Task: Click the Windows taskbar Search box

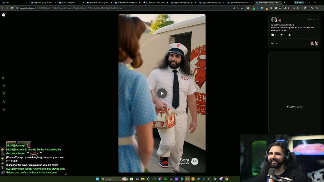Action: (x=115, y=179)
